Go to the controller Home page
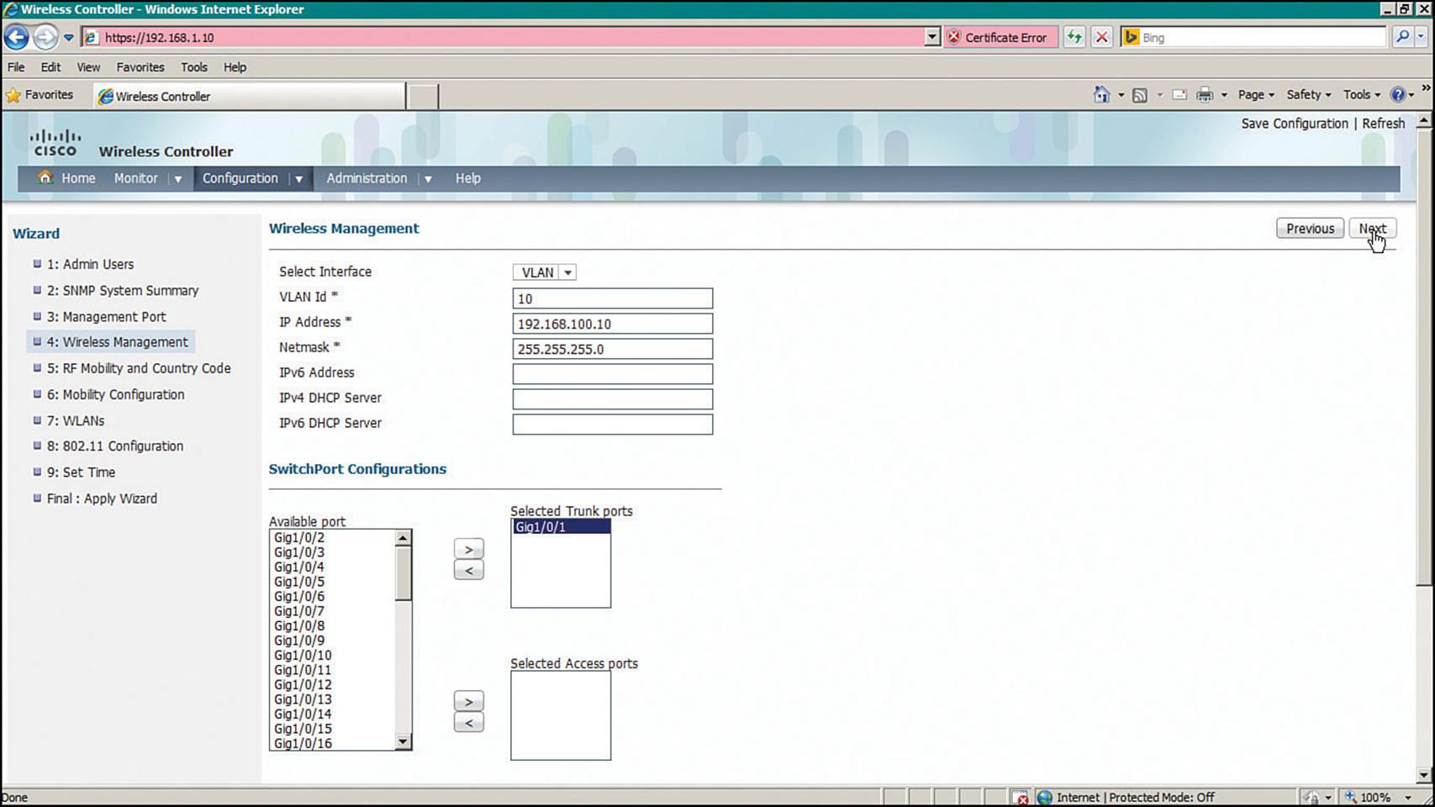 (67, 178)
